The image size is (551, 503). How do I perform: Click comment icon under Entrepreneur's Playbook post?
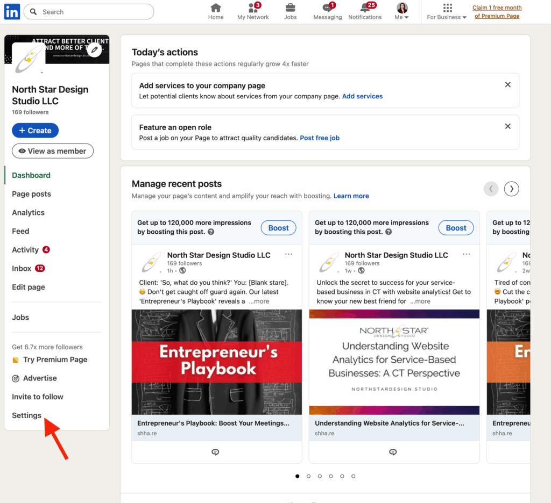pyautogui.click(x=215, y=452)
